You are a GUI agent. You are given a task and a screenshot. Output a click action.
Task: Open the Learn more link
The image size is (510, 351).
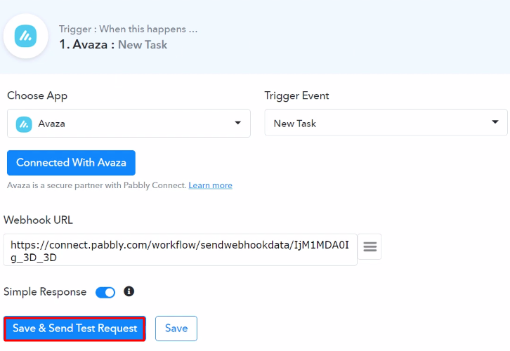coord(211,185)
